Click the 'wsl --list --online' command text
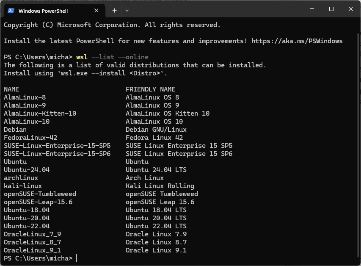Image resolution: width=361 pixels, height=266 pixels. (112, 57)
